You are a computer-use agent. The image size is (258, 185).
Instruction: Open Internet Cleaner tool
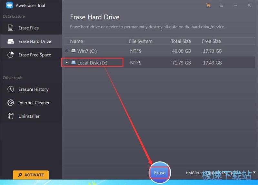[x=31, y=103]
